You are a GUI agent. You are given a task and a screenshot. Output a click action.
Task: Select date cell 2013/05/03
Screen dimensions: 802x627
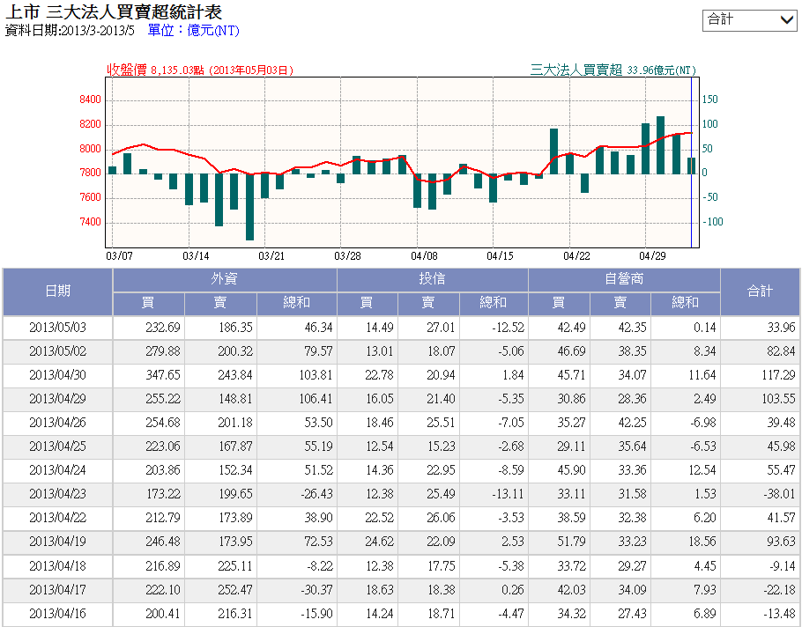coord(58,328)
